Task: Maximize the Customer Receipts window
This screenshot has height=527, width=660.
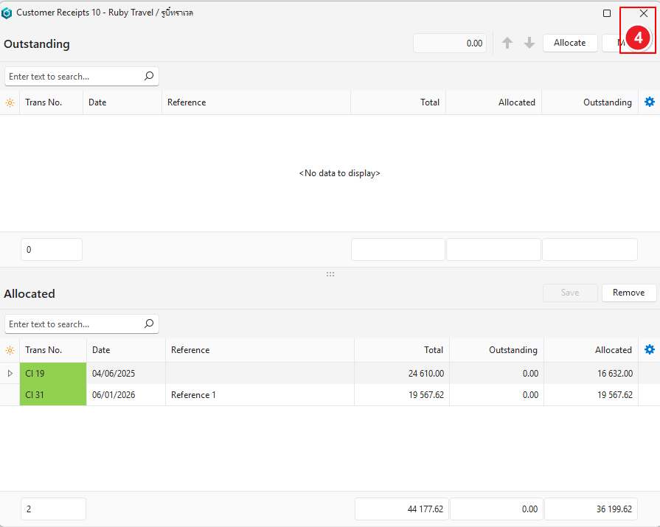Action: click(x=607, y=13)
